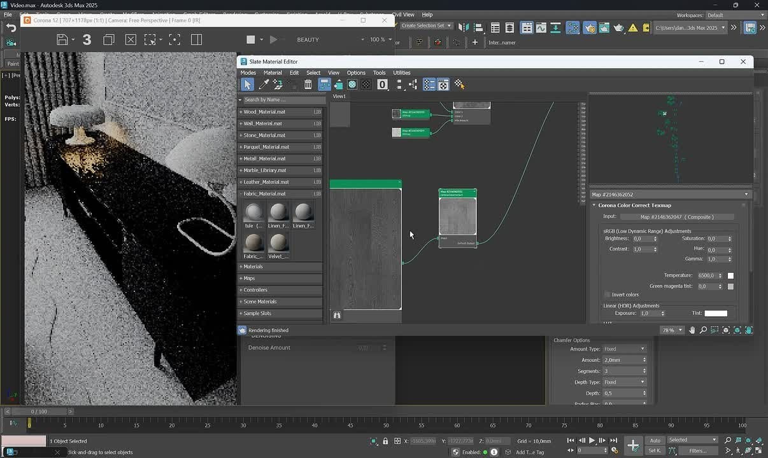
Task: Activate the Set Key button
Action: (x=654, y=450)
